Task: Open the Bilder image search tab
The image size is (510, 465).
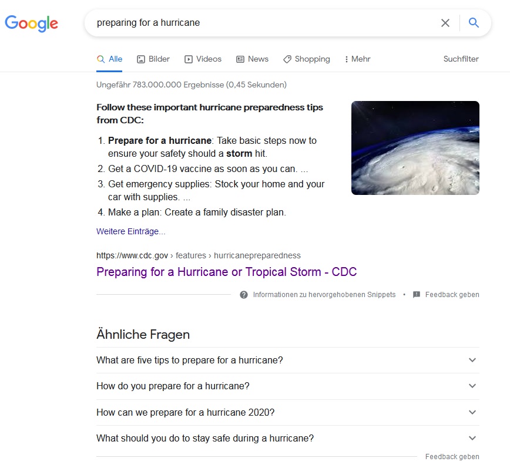Action: (153, 59)
